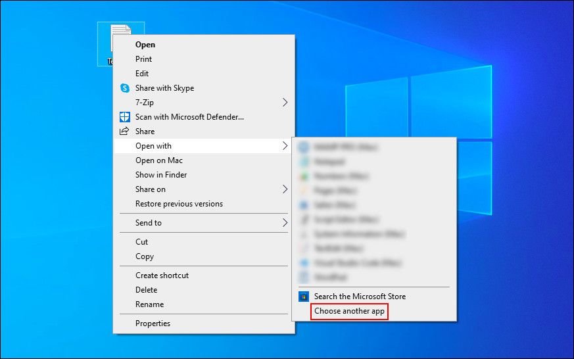Image resolution: width=574 pixels, height=359 pixels.
Task: Click the Share arrow icon
Action: [x=124, y=131]
